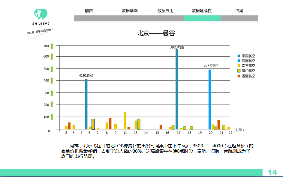Click the 香港航空 orange legend square
283x177 pixels.
click(x=239, y=76)
